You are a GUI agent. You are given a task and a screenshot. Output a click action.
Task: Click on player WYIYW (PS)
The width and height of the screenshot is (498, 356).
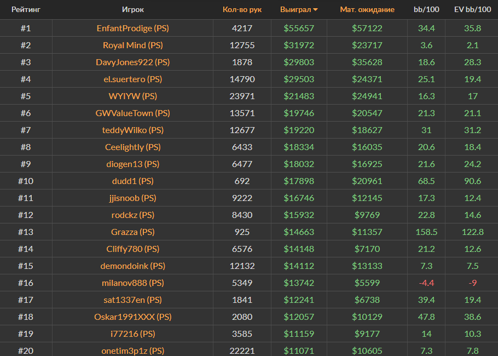point(133,96)
